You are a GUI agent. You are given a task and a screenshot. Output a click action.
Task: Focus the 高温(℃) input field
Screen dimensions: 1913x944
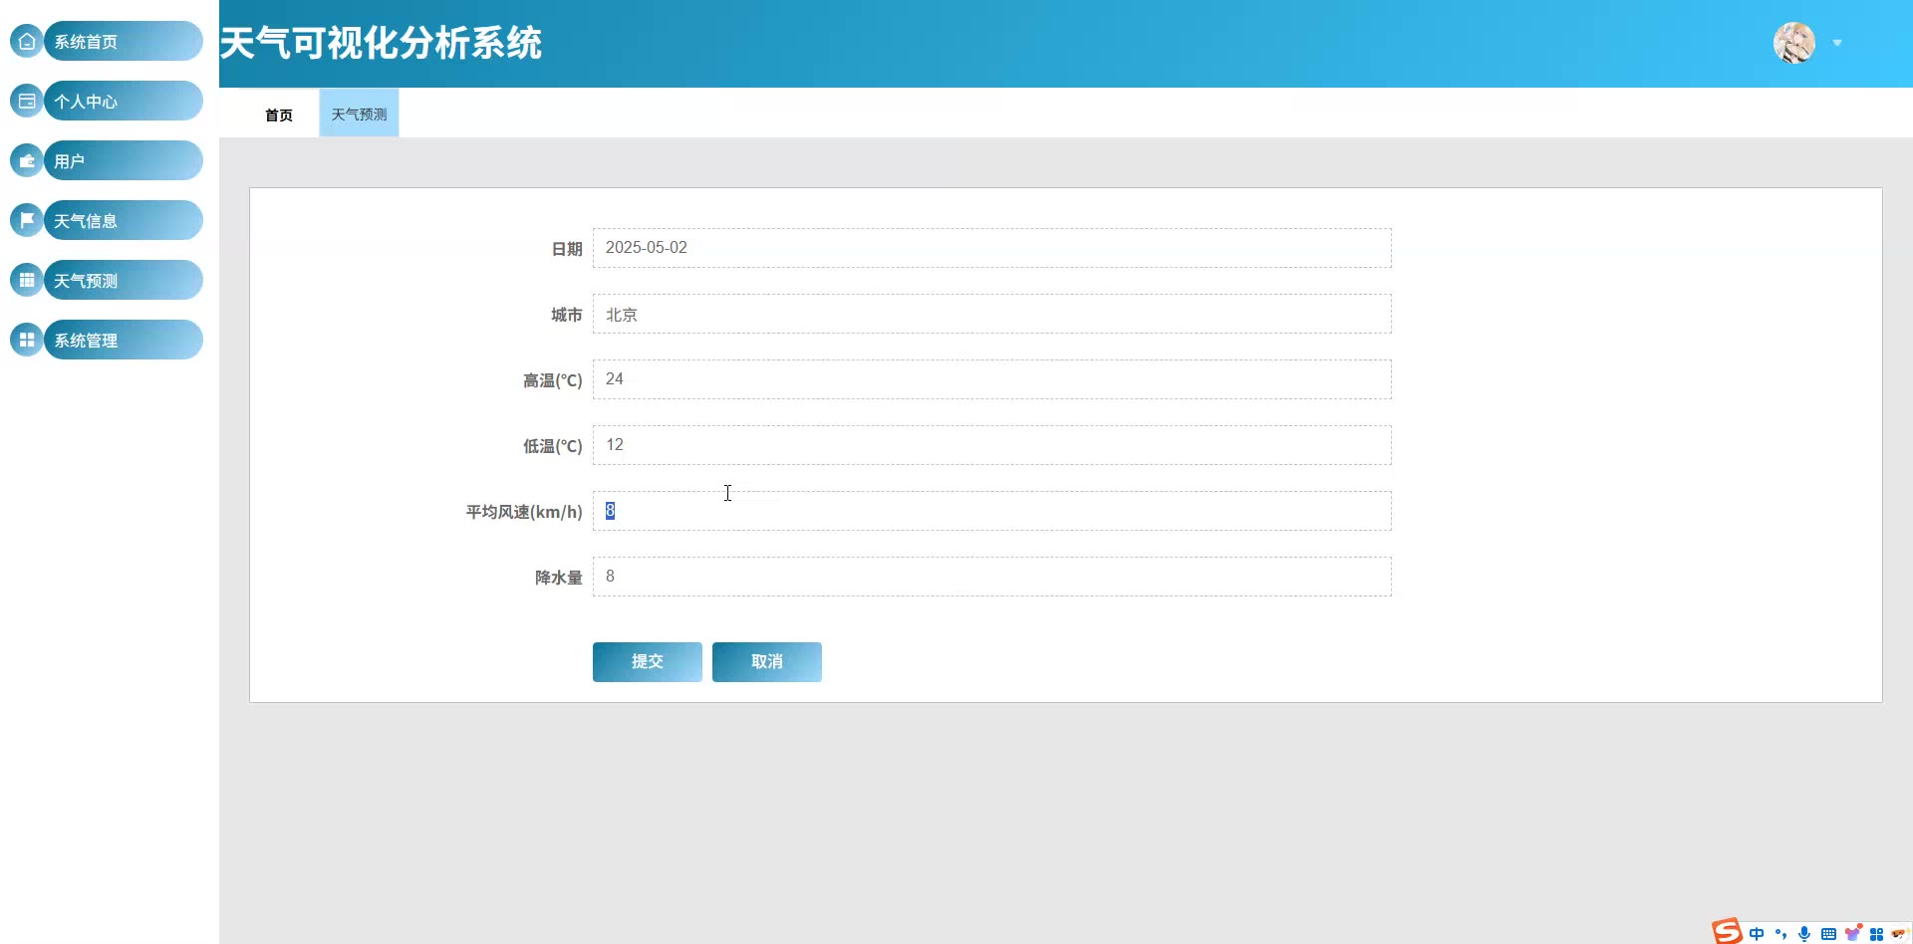click(x=992, y=379)
